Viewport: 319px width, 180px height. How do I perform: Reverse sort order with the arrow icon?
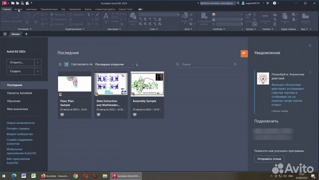[x=137, y=65]
